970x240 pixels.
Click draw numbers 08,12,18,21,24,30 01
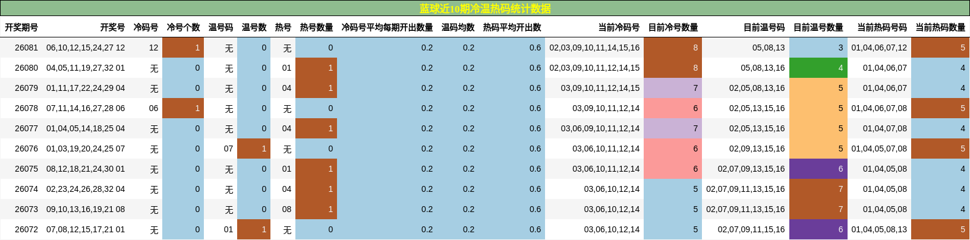[x=86, y=169]
